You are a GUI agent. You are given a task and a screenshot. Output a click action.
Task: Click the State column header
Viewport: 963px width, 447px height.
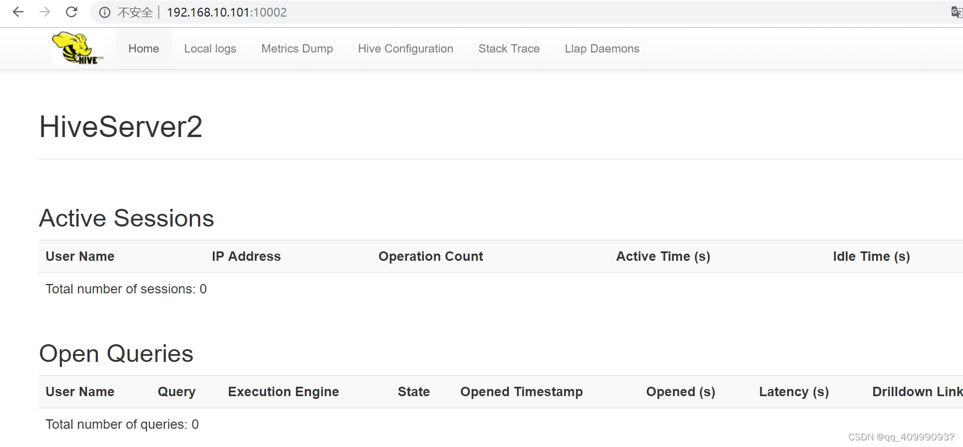414,392
